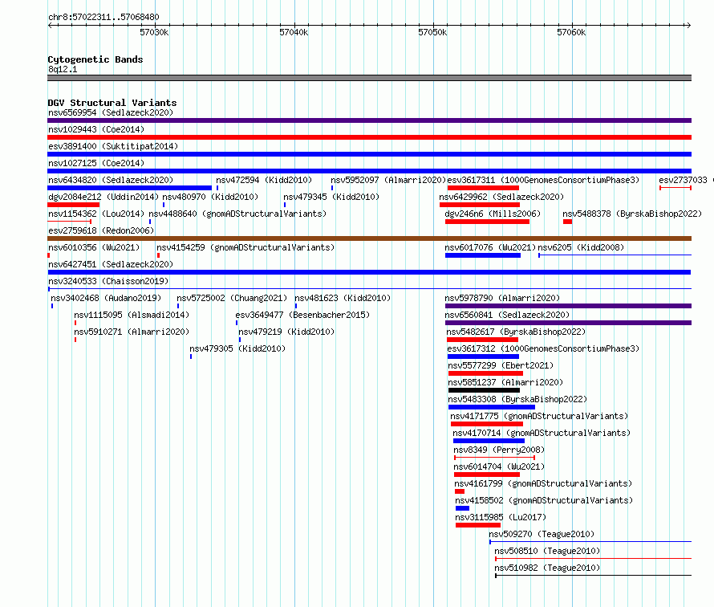Click the DGV Structural Variants track title
Image resolution: width=714 pixels, height=607 pixels.
pyautogui.click(x=112, y=103)
